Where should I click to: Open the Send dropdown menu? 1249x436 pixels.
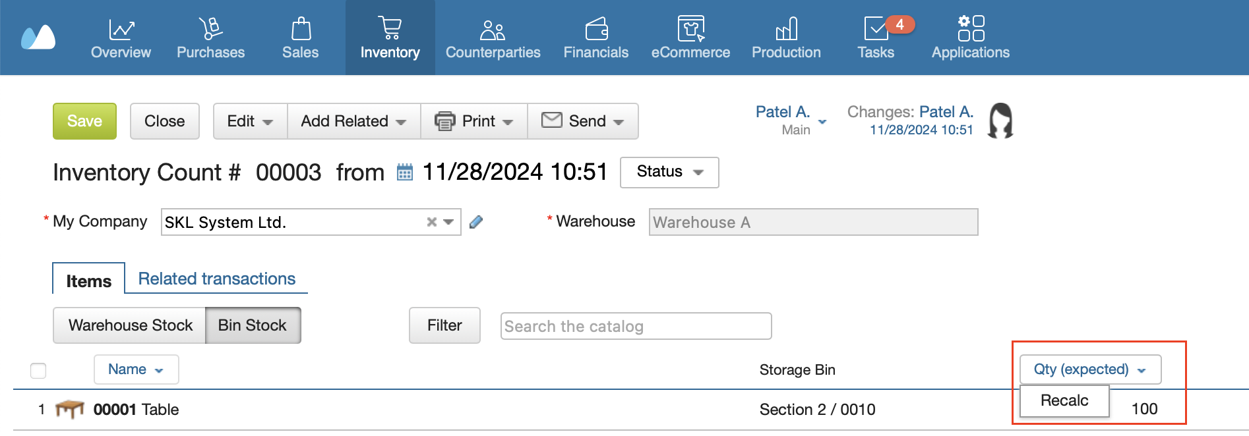click(x=583, y=121)
